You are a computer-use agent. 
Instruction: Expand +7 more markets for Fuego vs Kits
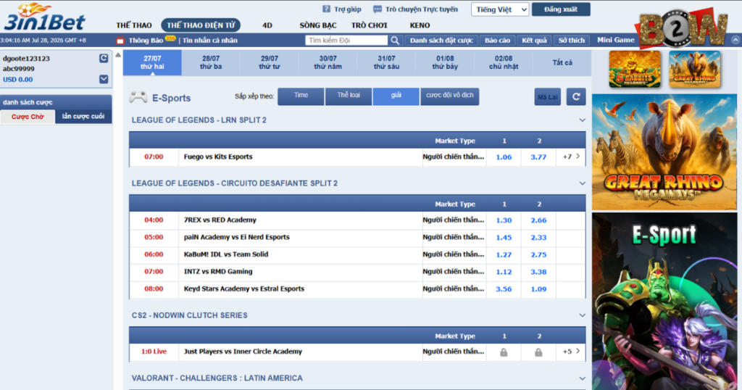point(571,157)
